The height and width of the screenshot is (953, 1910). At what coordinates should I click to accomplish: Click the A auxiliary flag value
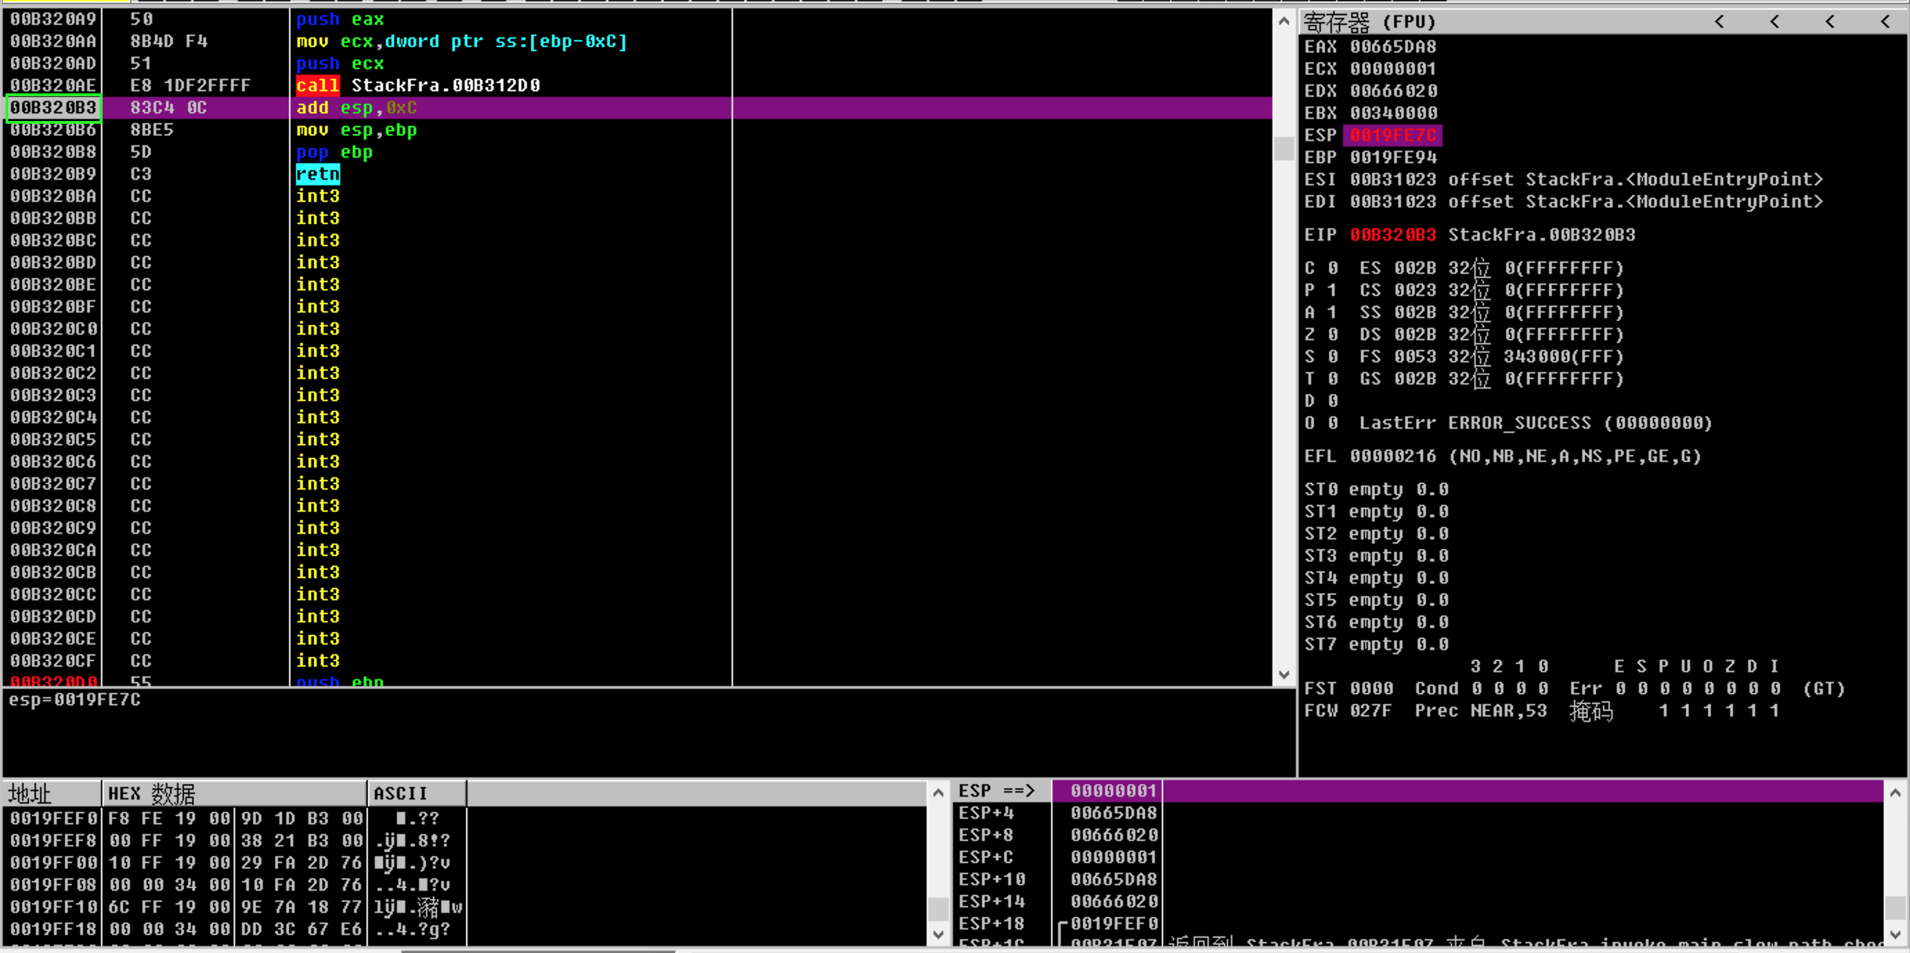[x=1333, y=312]
